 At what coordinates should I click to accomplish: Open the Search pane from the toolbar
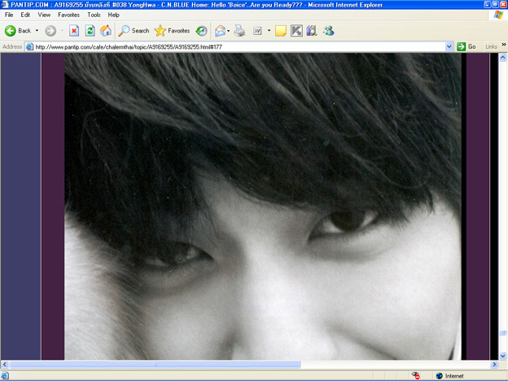click(x=134, y=31)
